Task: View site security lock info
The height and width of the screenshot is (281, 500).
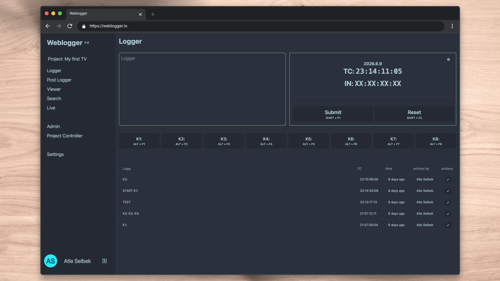Action: pyautogui.click(x=84, y=26)
